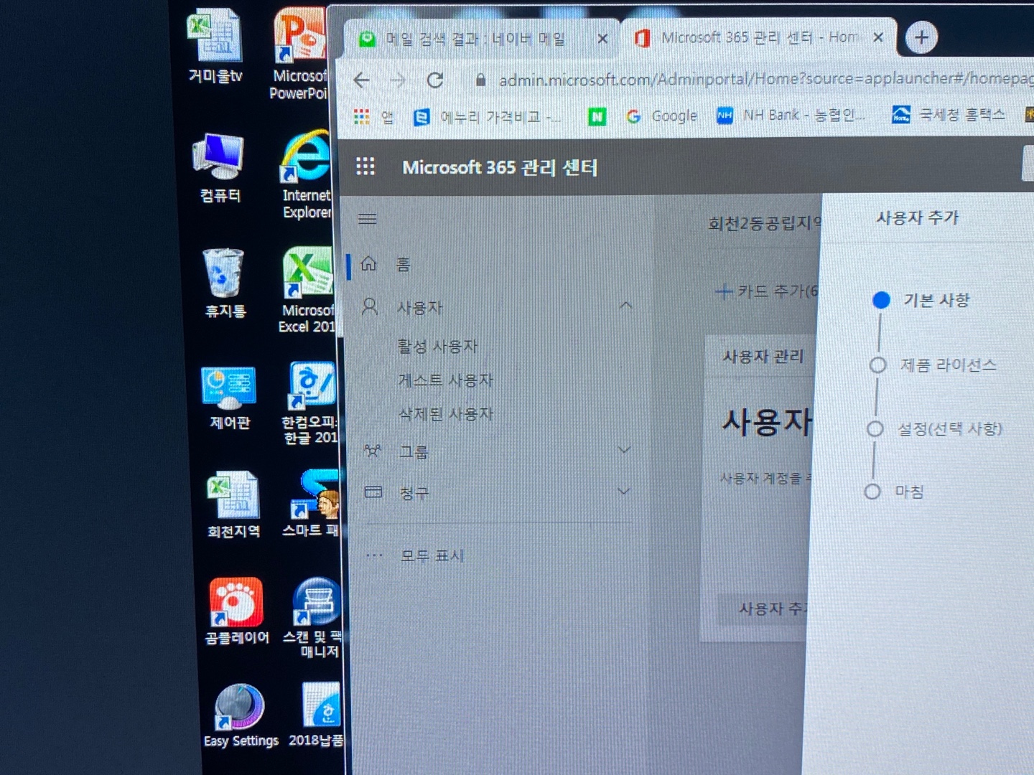Open the 거미울tv desktop icon
1034x775 pixels.
(x=215, y=45)
